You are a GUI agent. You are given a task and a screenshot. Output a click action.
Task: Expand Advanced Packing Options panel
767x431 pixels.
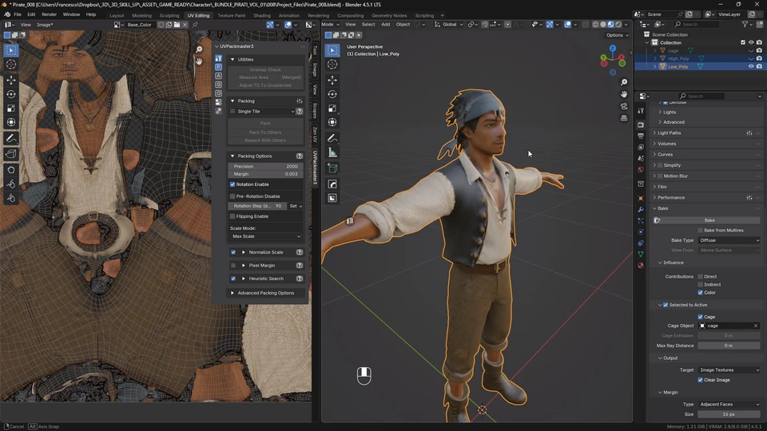click(x=265, y=293)
